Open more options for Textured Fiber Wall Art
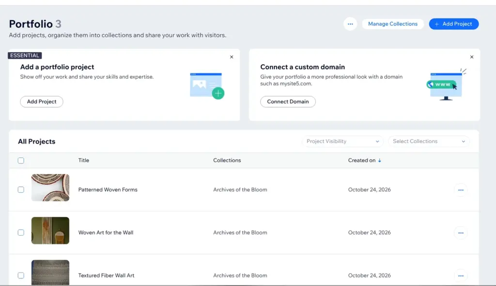This screenshot has width=496, height=286. click(x=461, y=276)
